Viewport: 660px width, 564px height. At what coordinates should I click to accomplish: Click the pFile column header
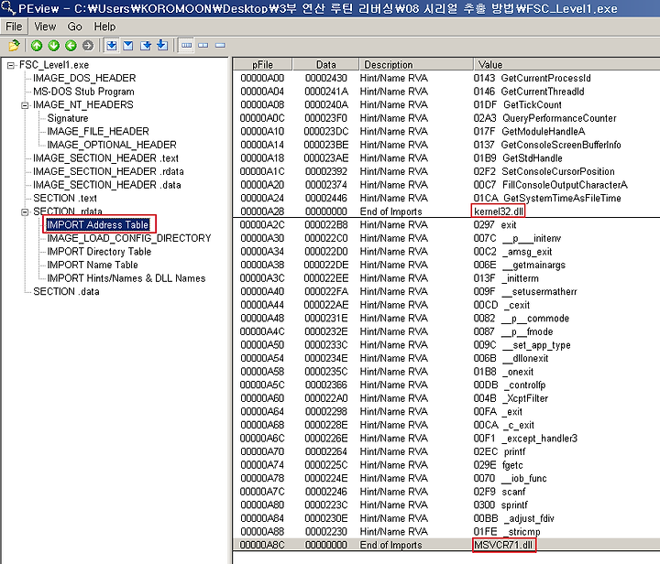pos(262,65)
